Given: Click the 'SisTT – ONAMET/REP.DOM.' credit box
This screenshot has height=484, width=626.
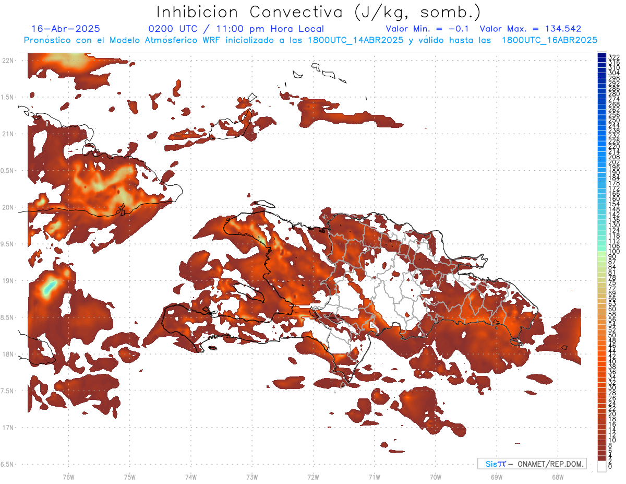Looking at the screenshot, I should [x=532, y=464].
